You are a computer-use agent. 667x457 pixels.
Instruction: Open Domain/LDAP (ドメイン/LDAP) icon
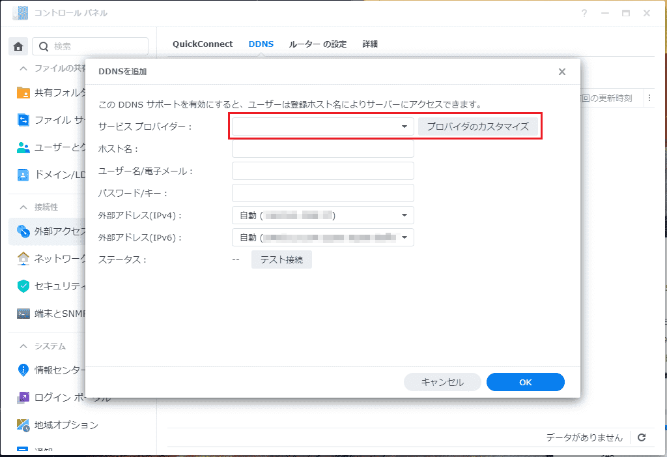click(23, 175)
